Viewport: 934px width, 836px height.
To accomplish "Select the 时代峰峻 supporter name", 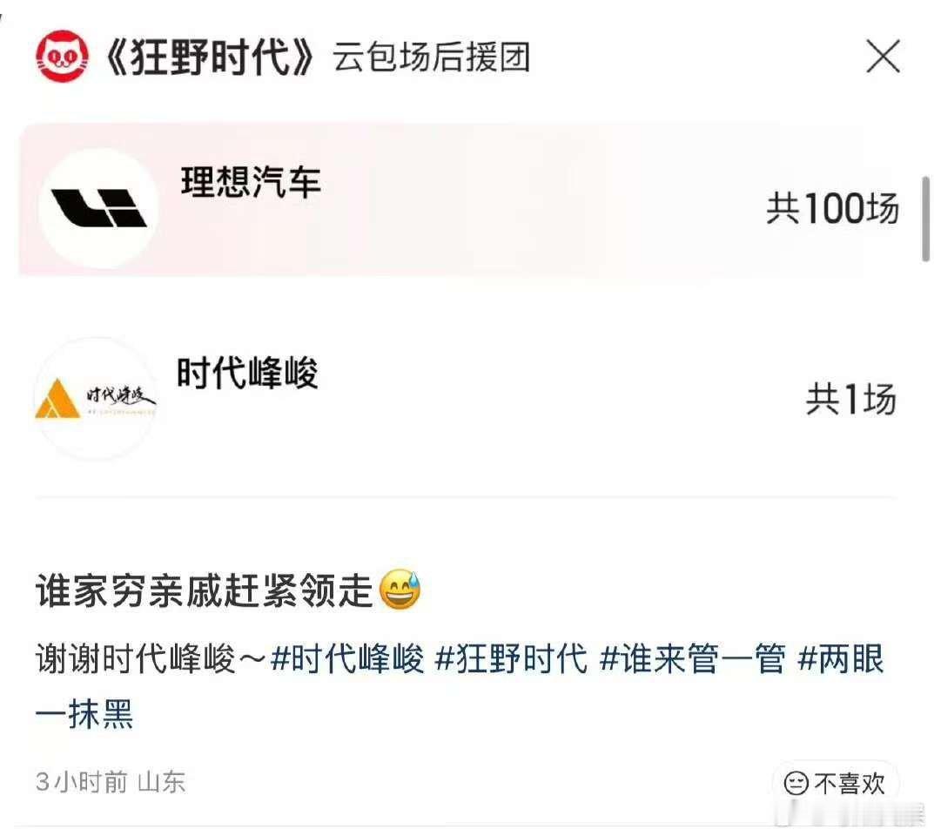I will point(247,374).
